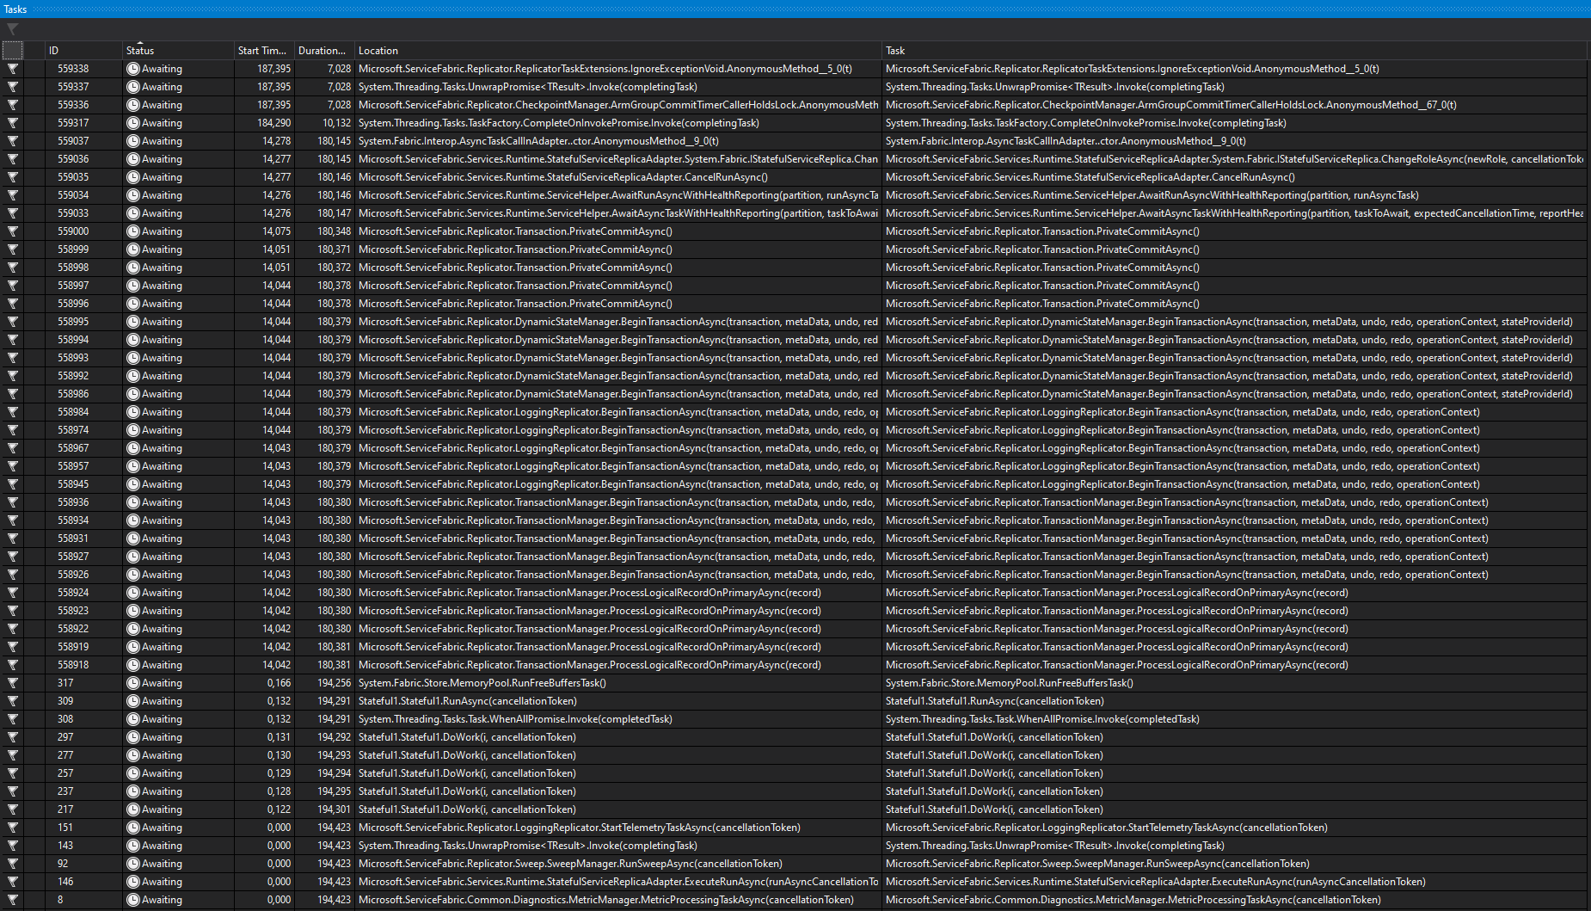Click MetricProcessingTaskAsync in the Task column

1133,900
